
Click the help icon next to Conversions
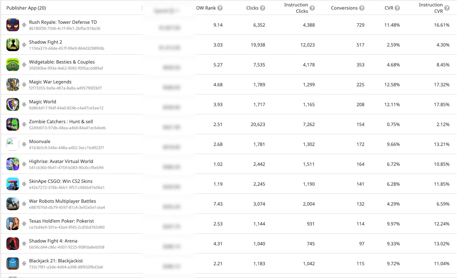pyautogui.click(x=362, y=8)
